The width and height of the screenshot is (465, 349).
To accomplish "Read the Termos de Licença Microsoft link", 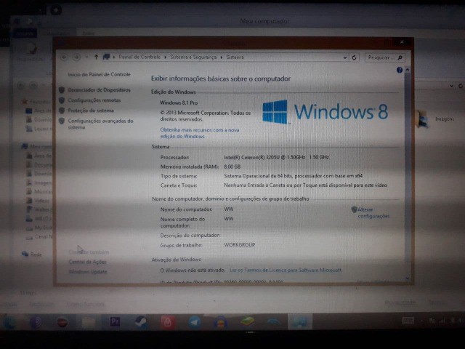I will coord(286,270).
